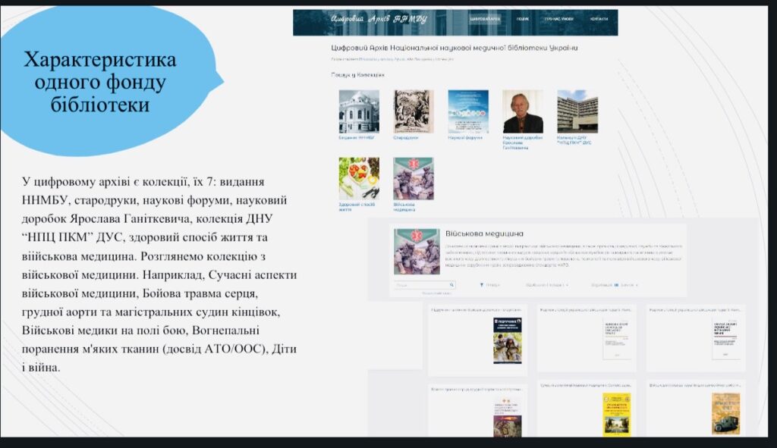This screenshot has width=777, height=448.
Task: Click the search input field in collection
Action: coord(421,286)
